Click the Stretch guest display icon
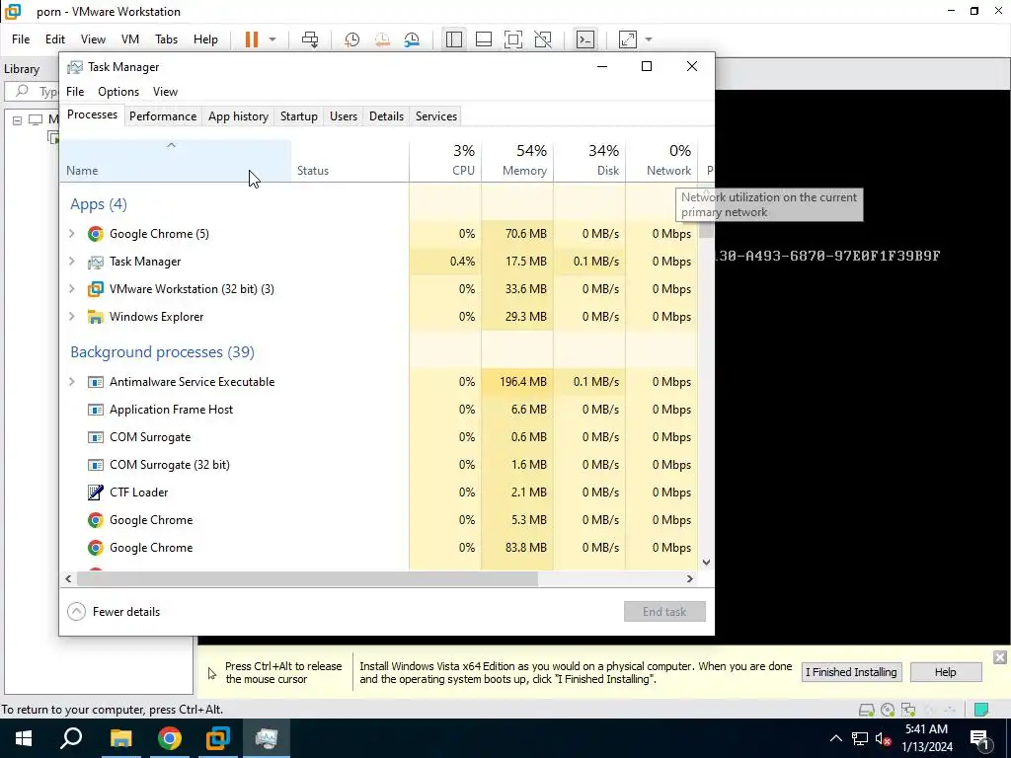1011x758 pixels. (x=627, y=39)
